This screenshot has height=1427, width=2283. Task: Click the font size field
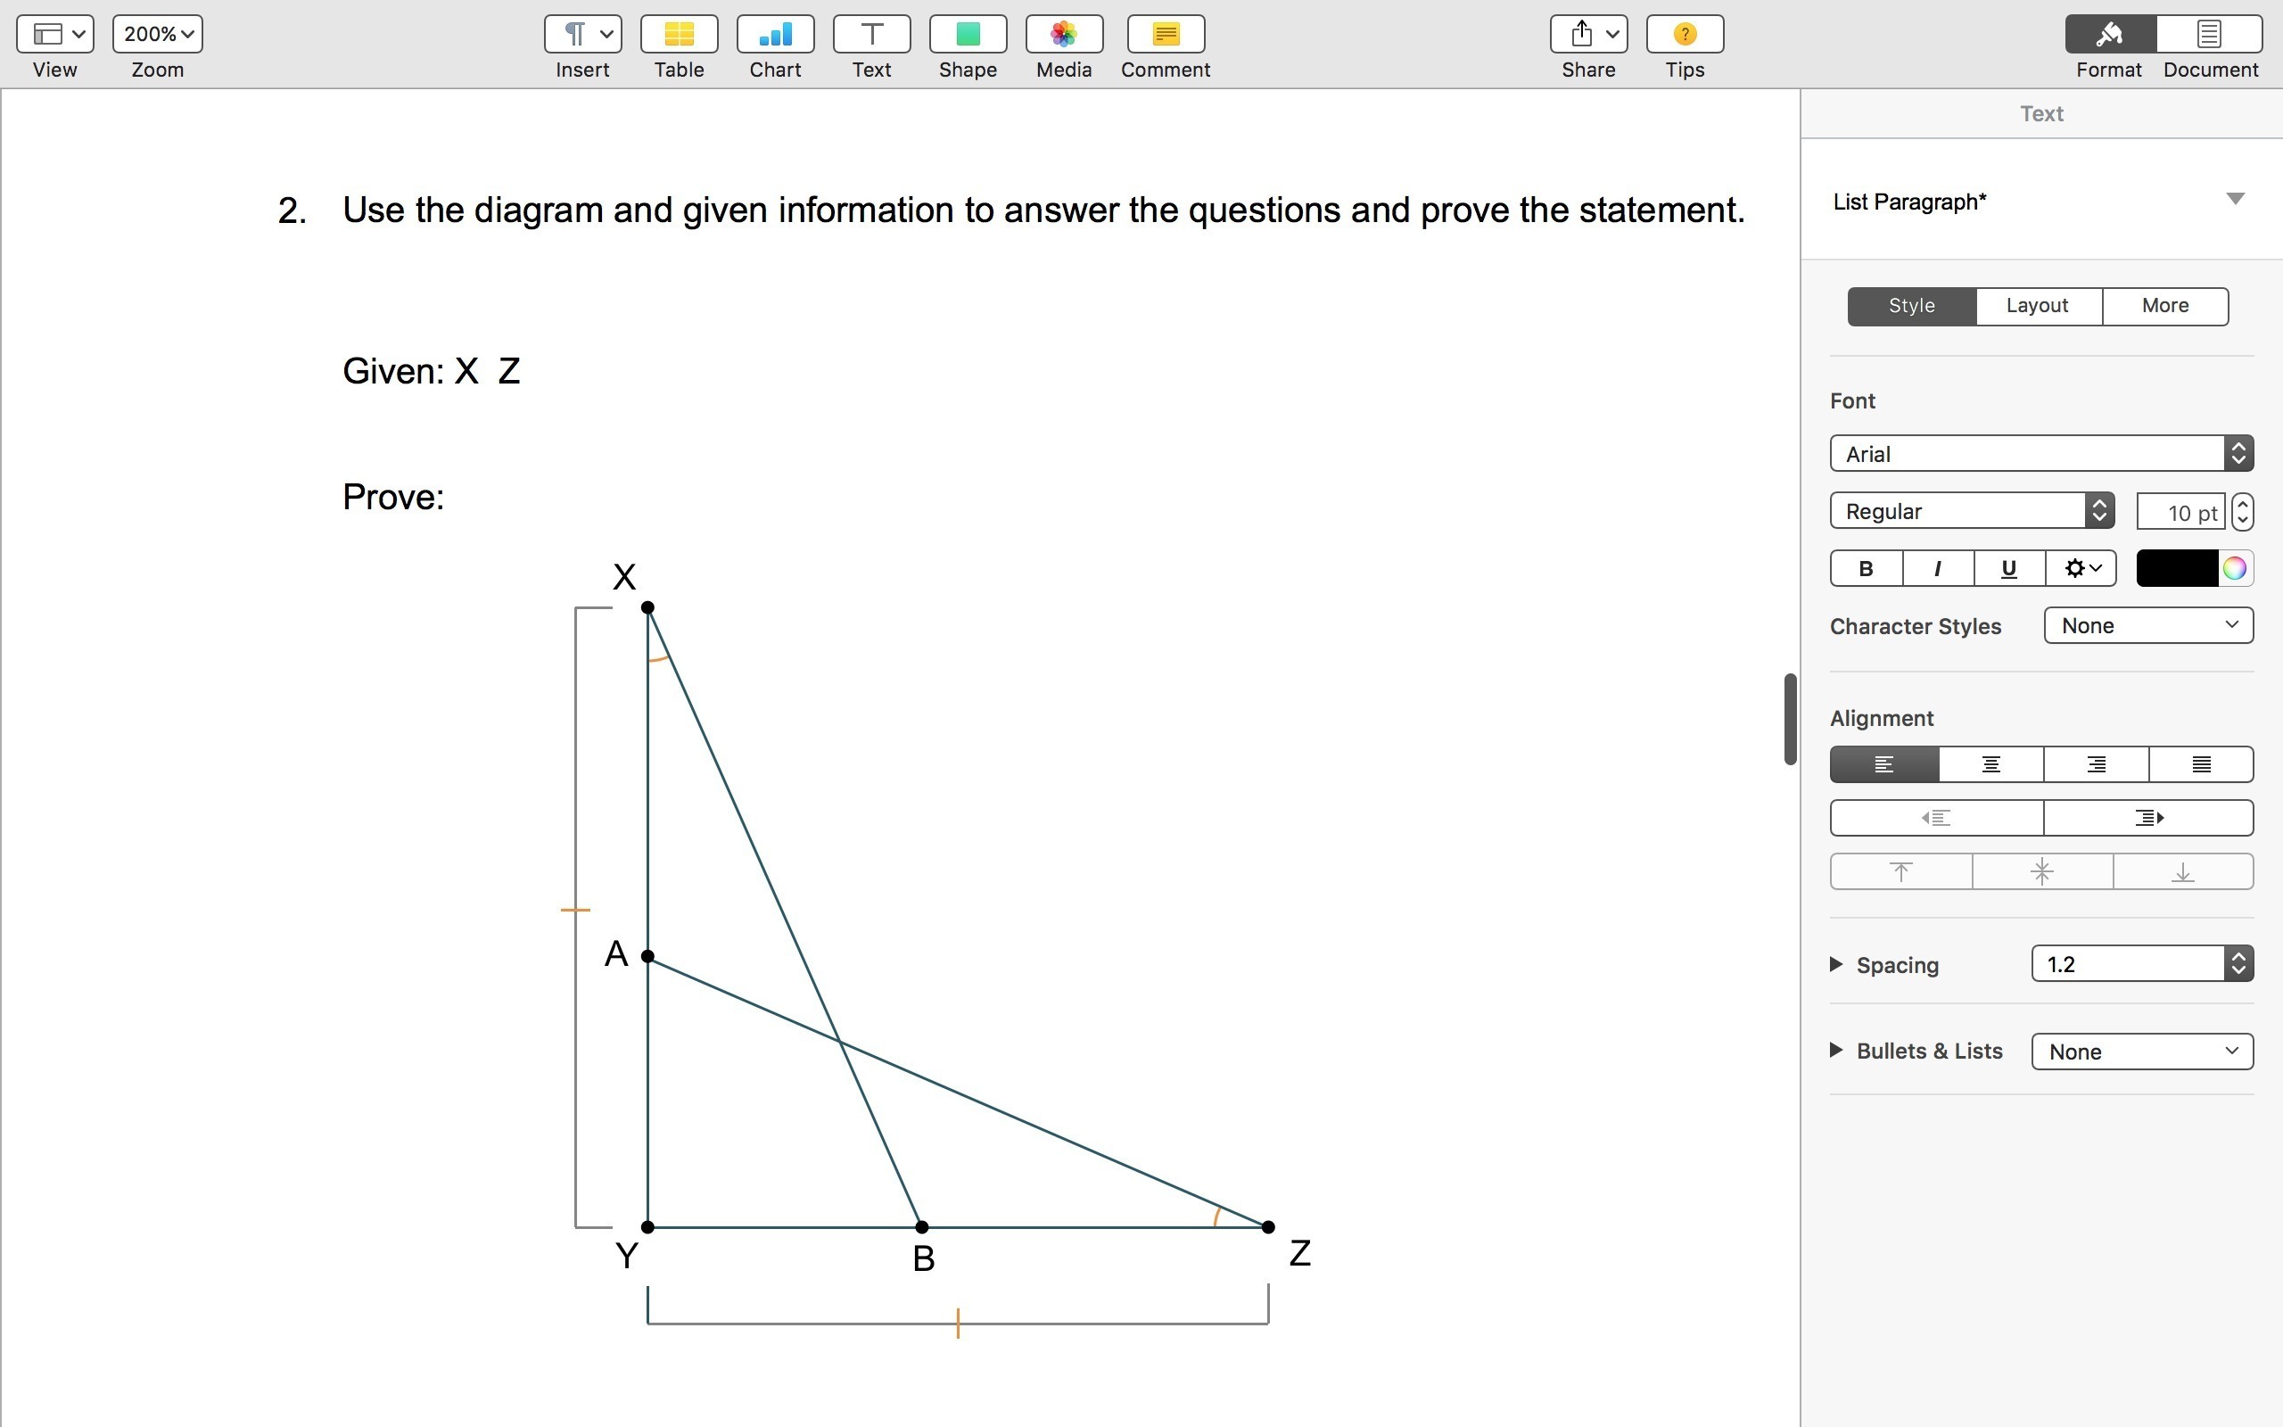[x=2180, y=513]
